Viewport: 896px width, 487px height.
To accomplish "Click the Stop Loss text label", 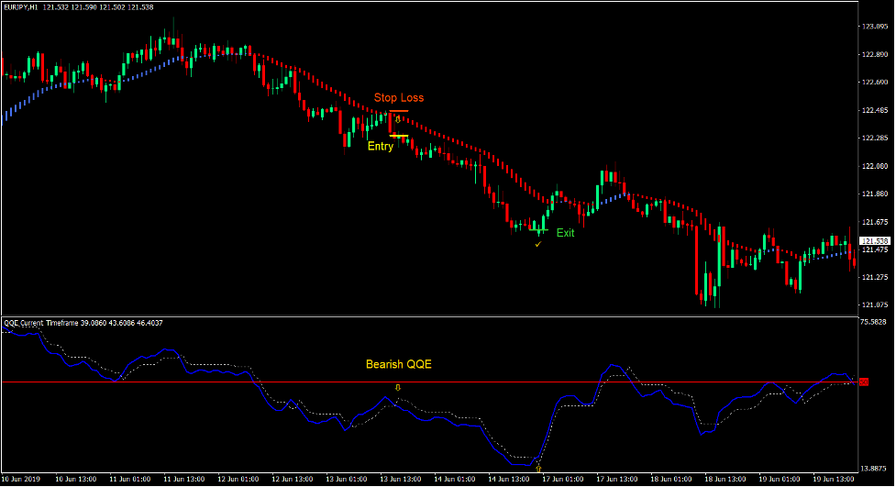I will (x=398, y=97).
